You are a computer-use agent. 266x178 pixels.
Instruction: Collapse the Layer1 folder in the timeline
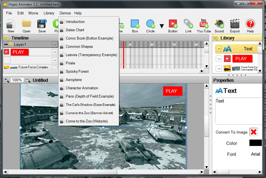(6, 45)
